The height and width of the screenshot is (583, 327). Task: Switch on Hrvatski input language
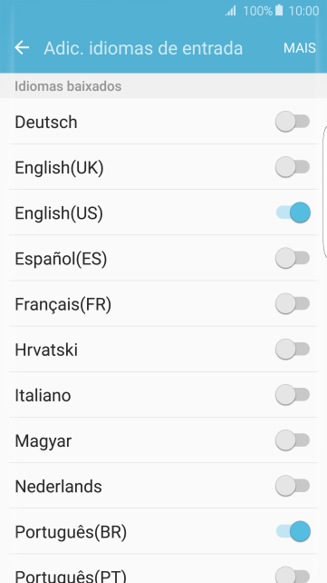(x=293, y=350)
